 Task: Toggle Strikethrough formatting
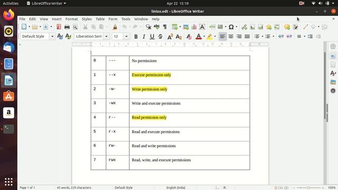[x=160, y=36]
